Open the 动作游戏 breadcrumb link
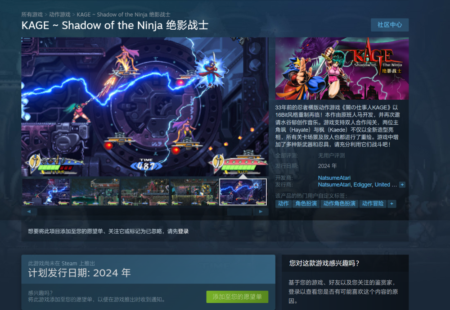This screenshot has width=450, height=310. pyautogui.click(x=60, y=15)
